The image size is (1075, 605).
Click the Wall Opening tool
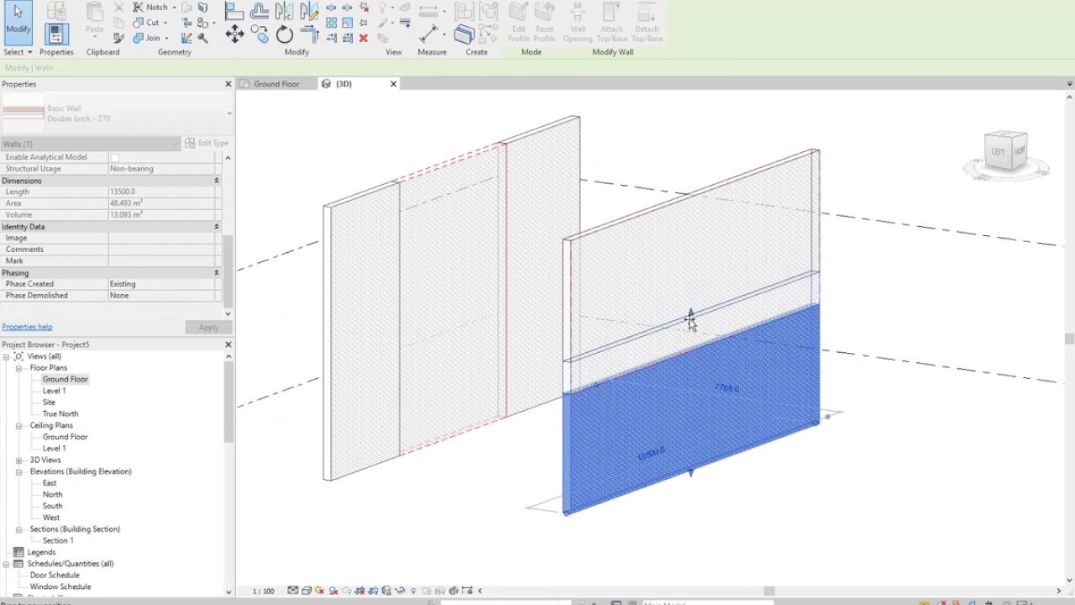tap(578, 23)
